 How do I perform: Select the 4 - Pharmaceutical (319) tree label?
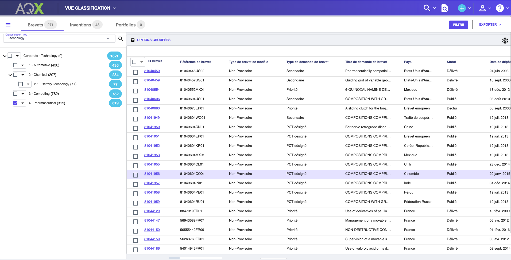(47, 103)
